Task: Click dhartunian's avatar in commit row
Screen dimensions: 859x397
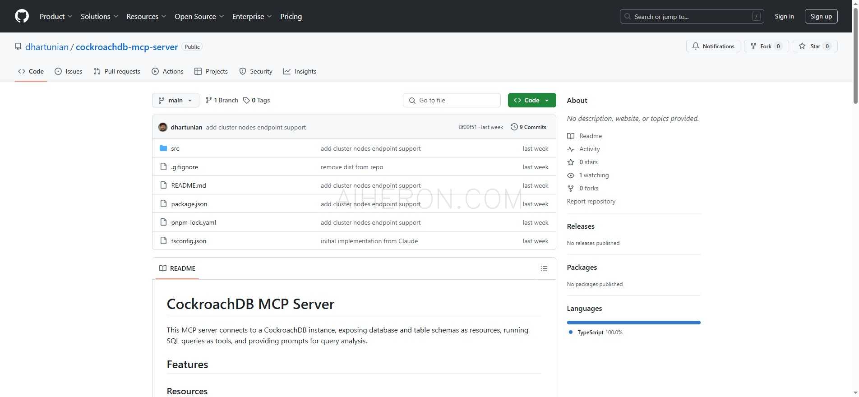Action: [163, 127]
